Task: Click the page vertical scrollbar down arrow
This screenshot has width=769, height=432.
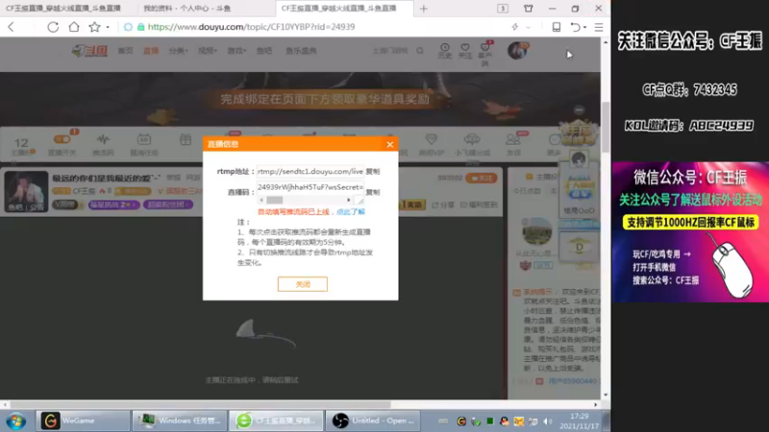Action: 606,395
